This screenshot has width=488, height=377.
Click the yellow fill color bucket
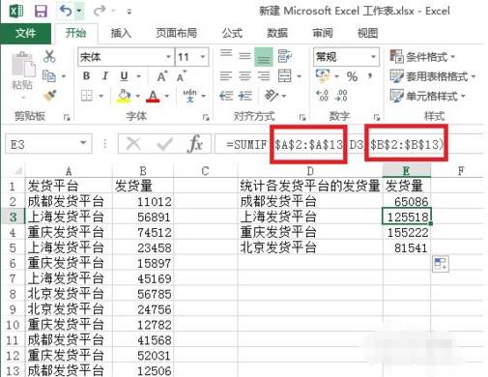click(125, 96)
